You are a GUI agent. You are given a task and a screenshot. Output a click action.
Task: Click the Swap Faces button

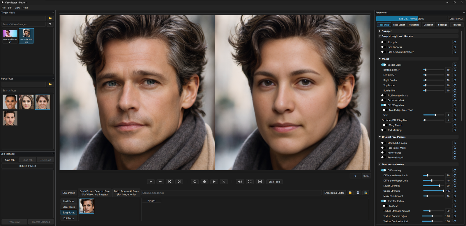[69, 213]
